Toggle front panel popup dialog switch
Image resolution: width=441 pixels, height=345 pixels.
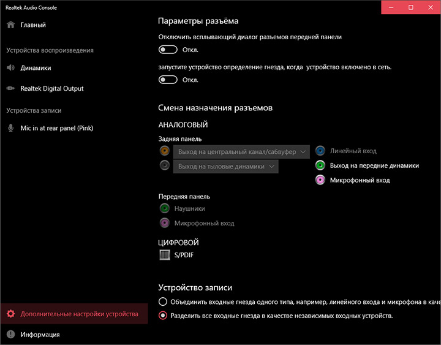tap(168, 50)
